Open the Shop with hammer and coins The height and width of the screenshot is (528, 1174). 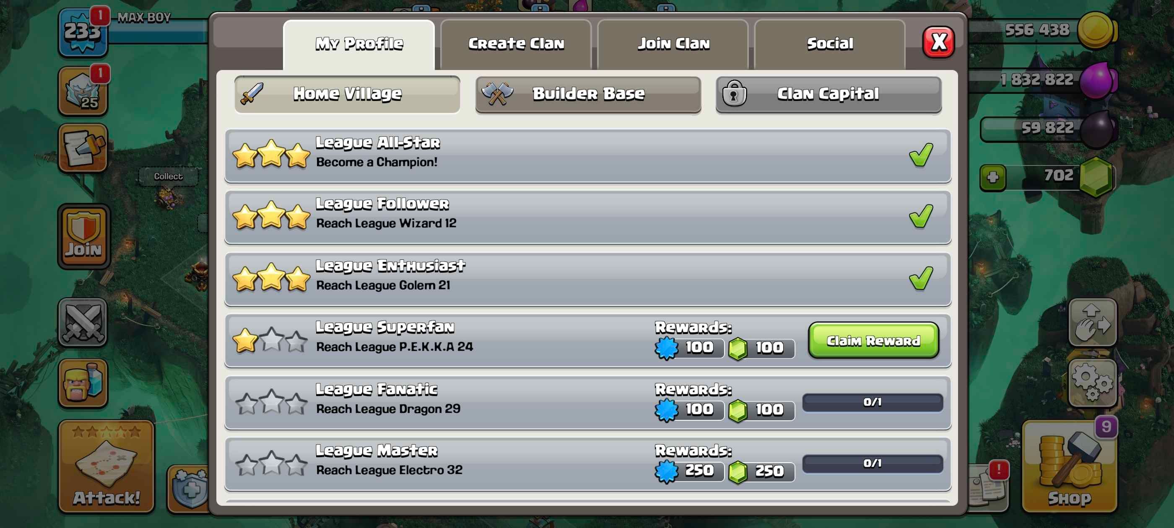pos(1069,466)
